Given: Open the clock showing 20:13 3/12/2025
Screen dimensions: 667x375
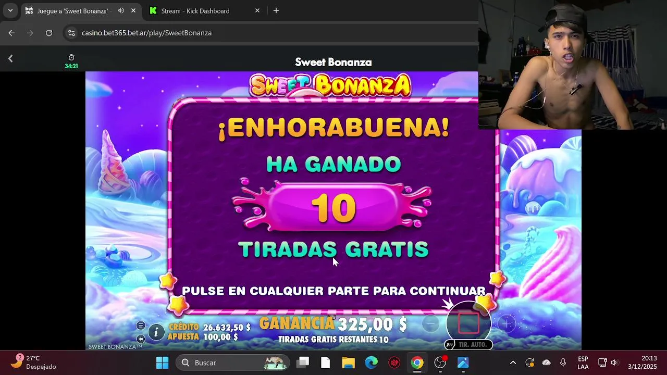Looking at the screenshot, I should 642,362.
